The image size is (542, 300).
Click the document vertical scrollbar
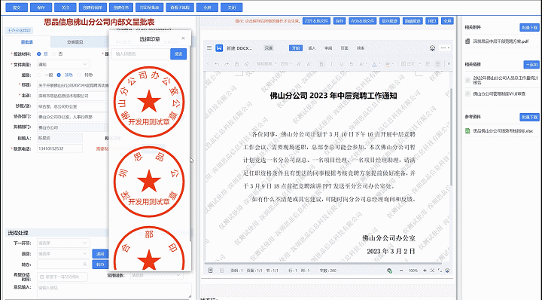pos(451,136)
